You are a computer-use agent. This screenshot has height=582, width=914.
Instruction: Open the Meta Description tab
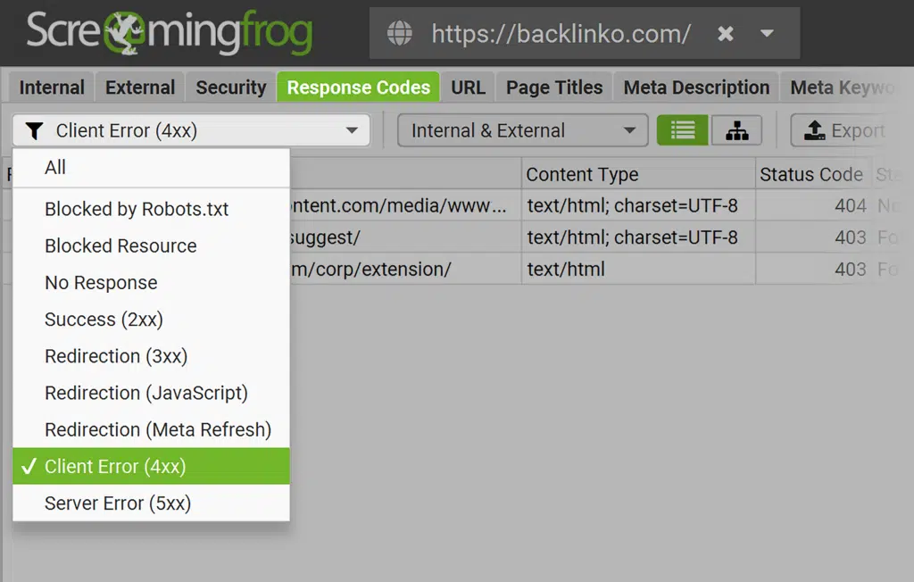pos(696,87)
